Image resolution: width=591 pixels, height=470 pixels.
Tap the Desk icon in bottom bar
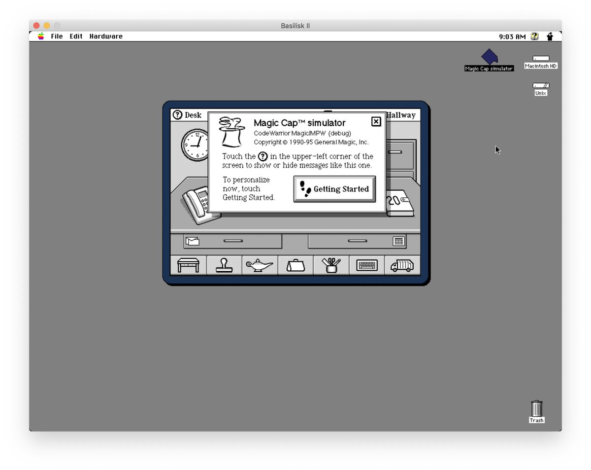[x=188, y=265]
